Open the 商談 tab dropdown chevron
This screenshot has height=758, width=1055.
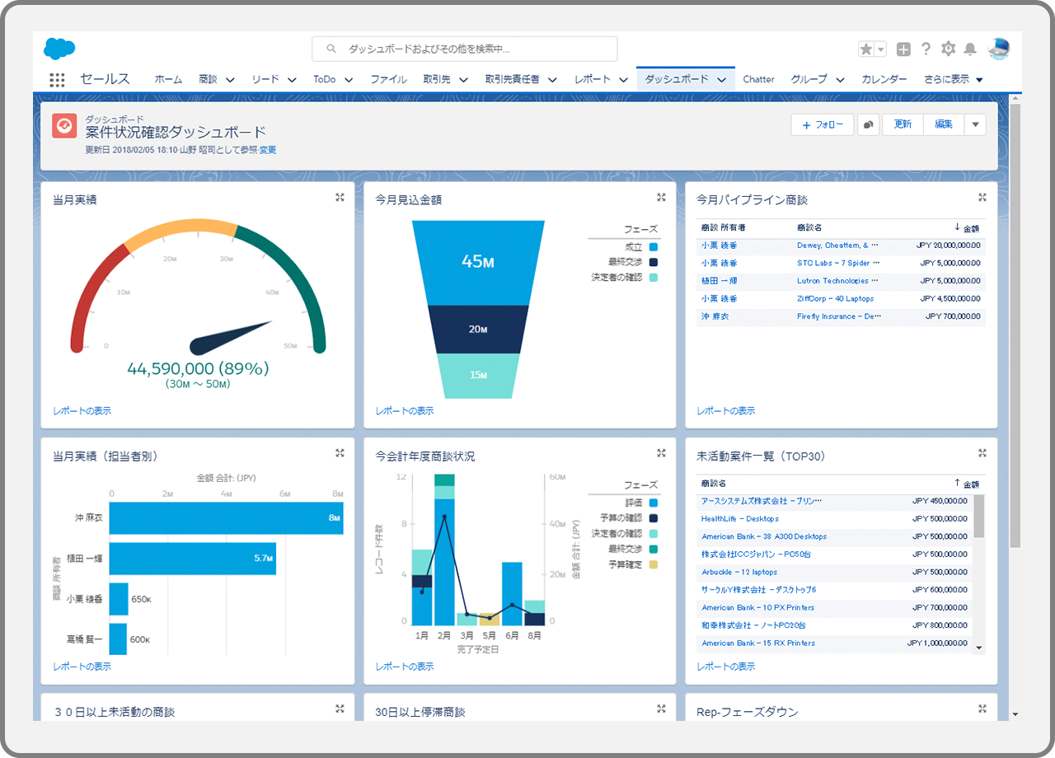[230, 80]
